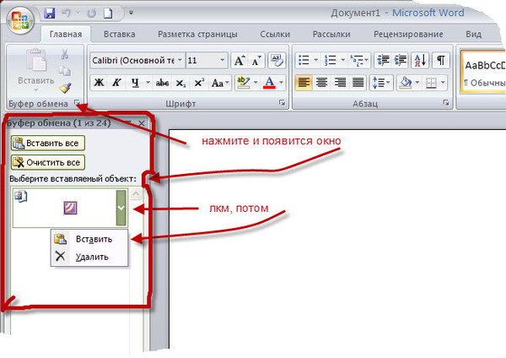The height and width of the screenshot is (358, 506).
Task: Toggle bold formatting (Ж)
Action: [x=99, y=83]
